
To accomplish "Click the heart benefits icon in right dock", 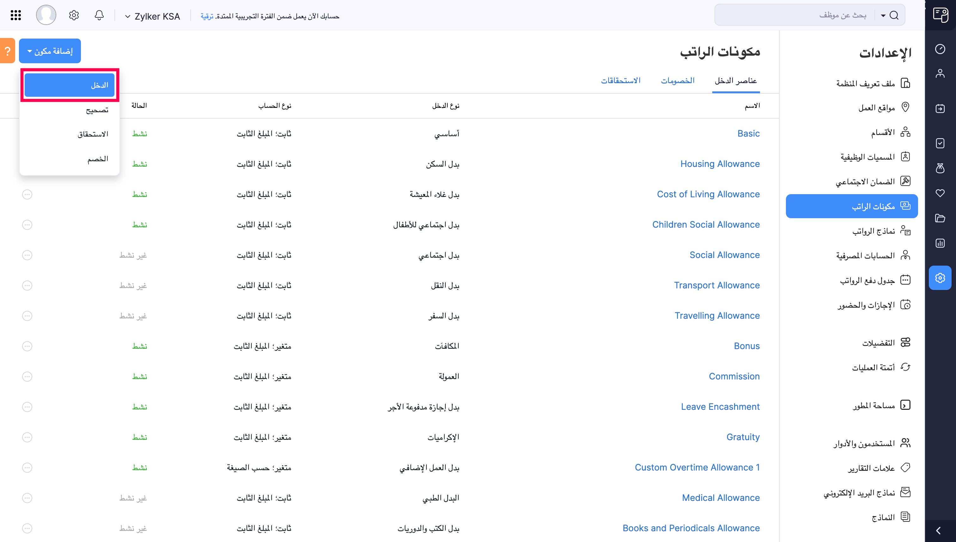I will click(x=941, y=193).
